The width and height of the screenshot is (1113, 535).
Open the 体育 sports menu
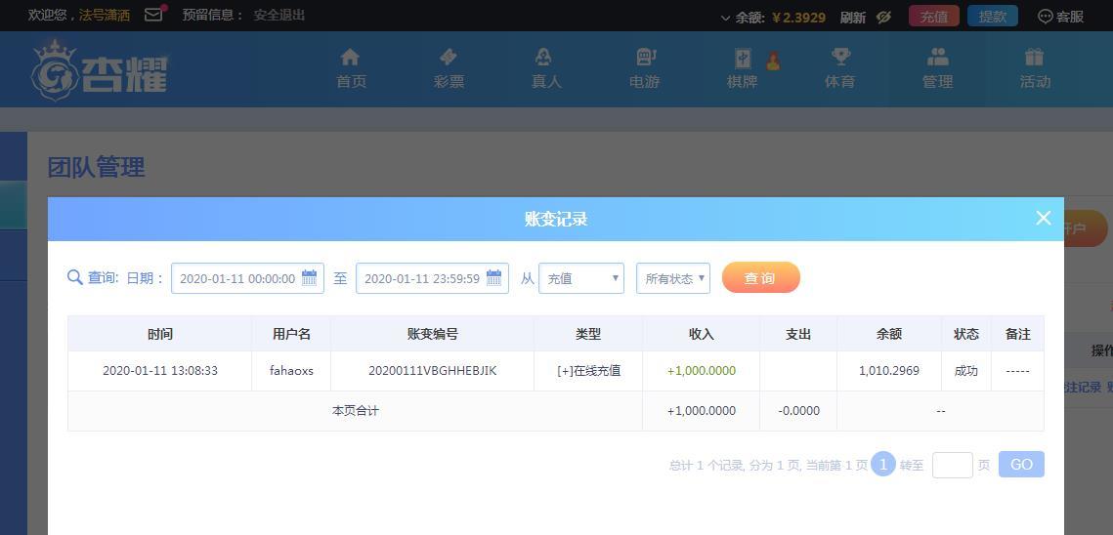[839, 68]
